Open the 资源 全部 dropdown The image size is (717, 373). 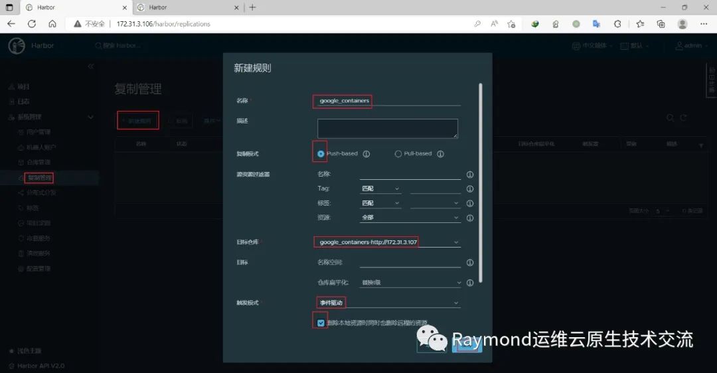click(x=410, y=218)
